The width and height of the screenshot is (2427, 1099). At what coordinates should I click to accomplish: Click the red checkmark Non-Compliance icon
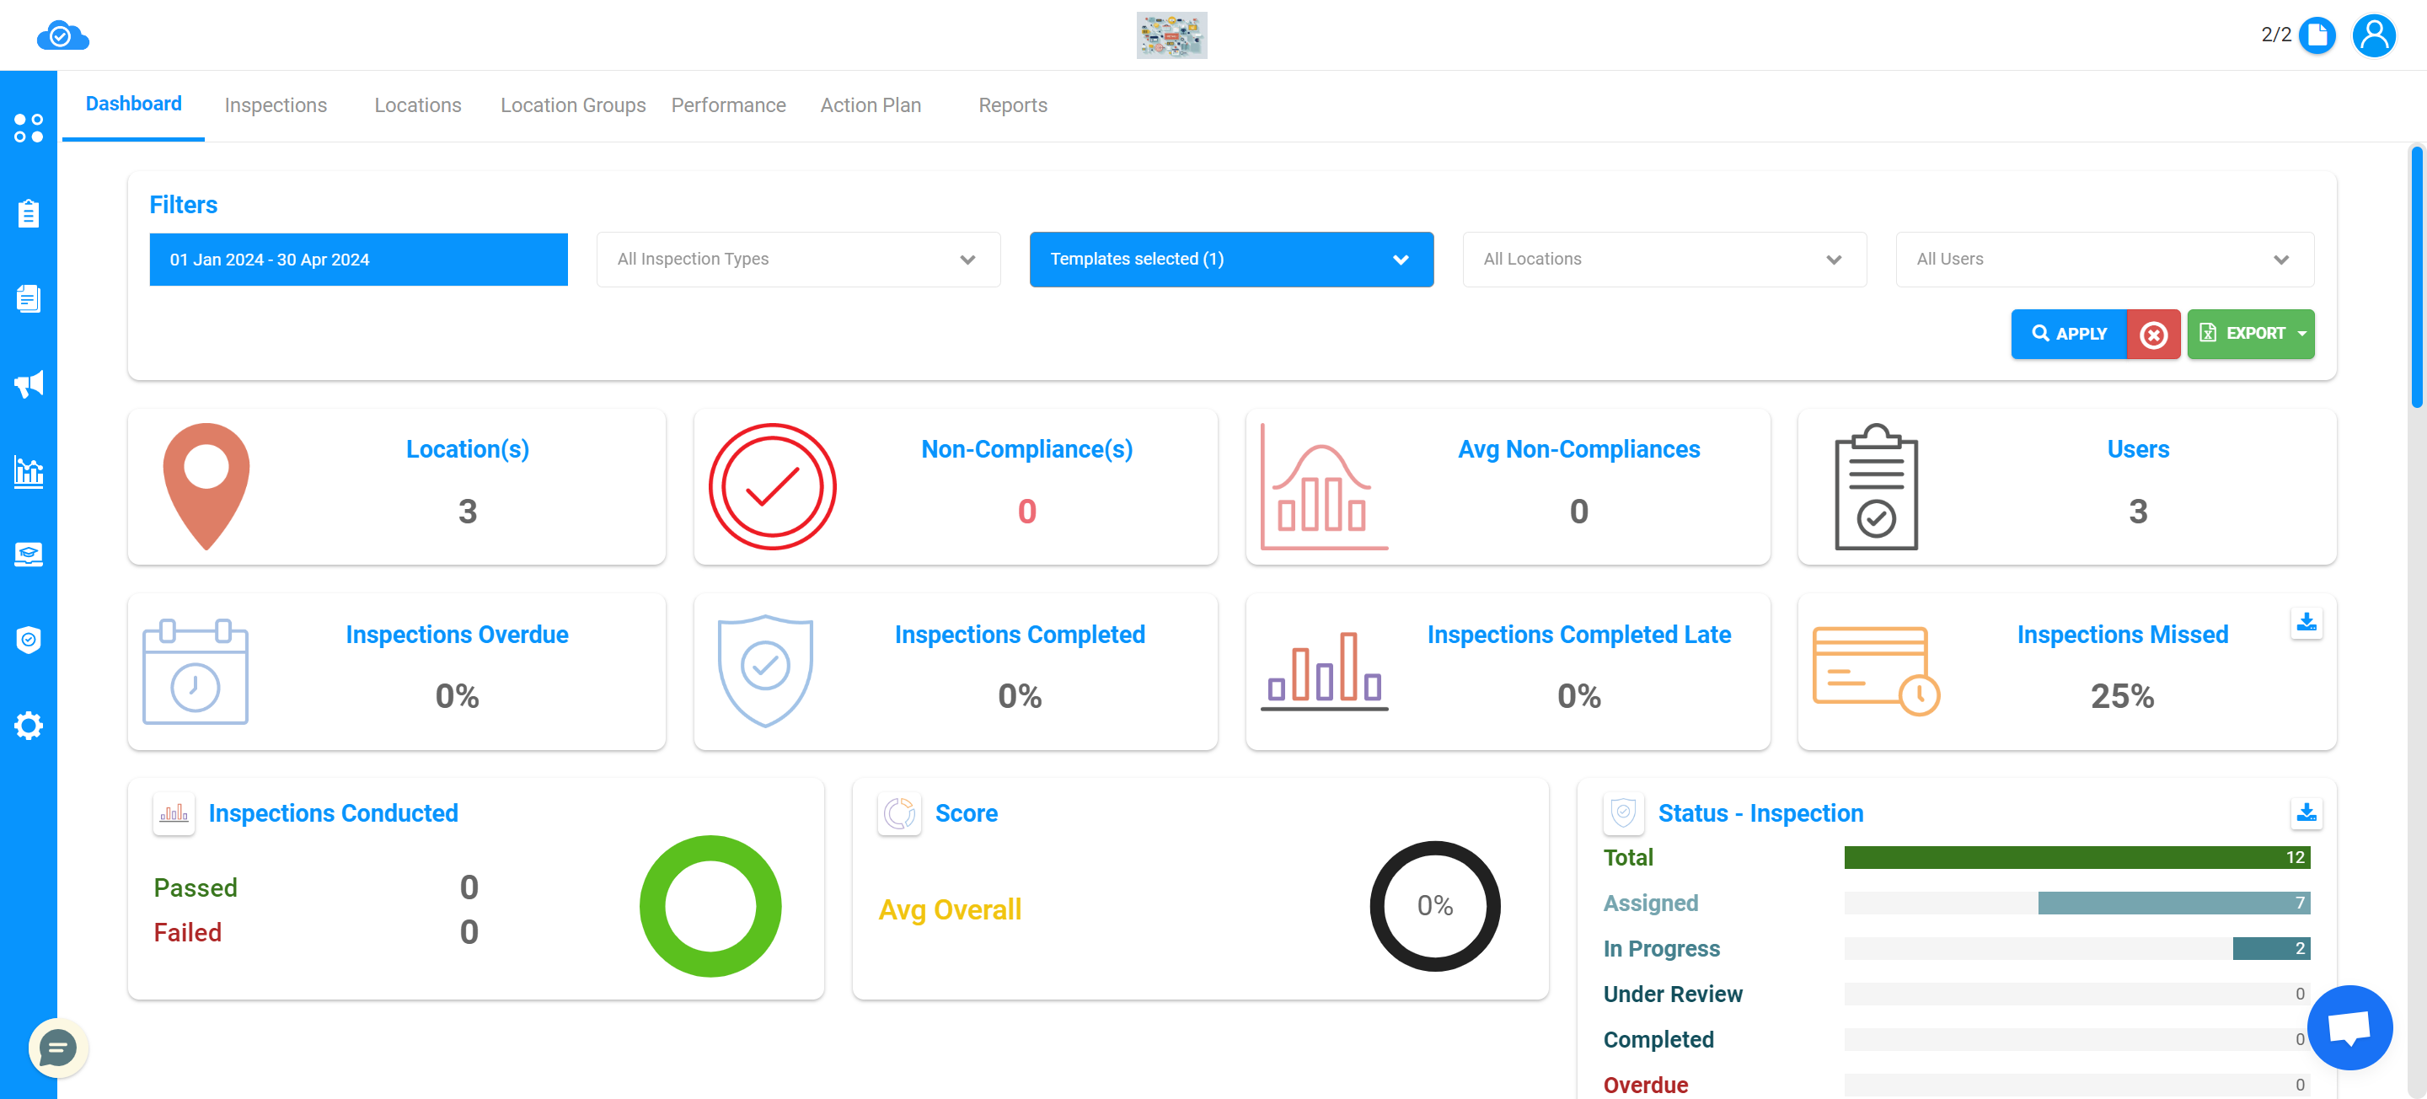773,486
